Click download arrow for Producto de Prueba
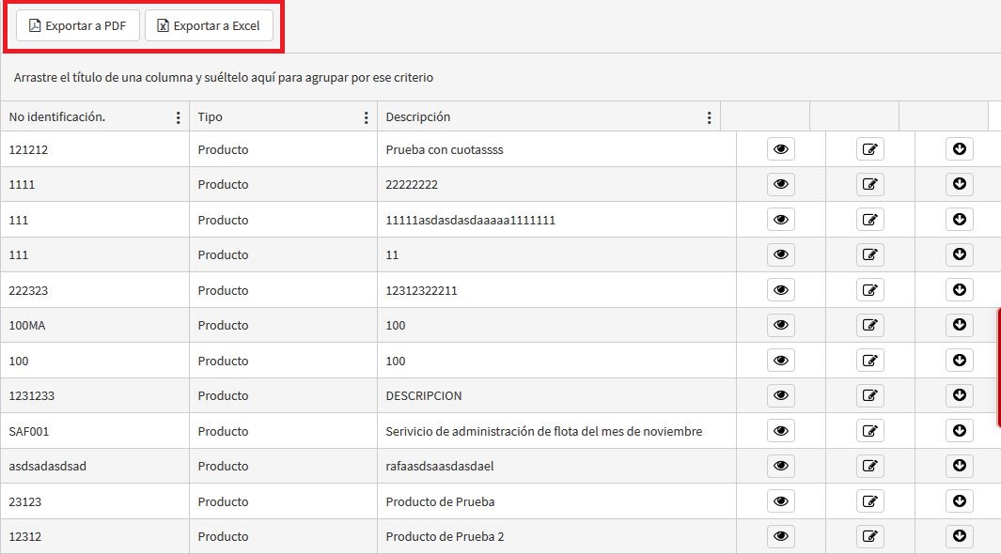Image resolution: width=1001 pixels, height=554 pixels. pyautogui.click(x=959, y=501)
